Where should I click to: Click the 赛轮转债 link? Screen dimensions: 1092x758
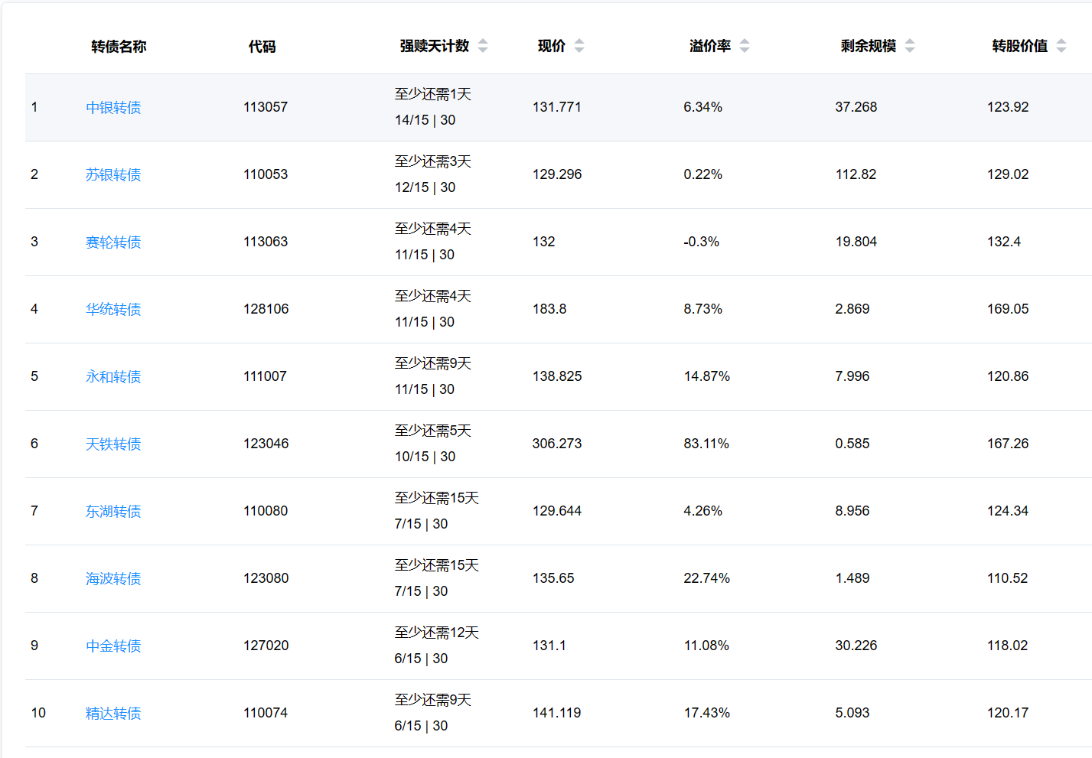(x=113, y=242)
